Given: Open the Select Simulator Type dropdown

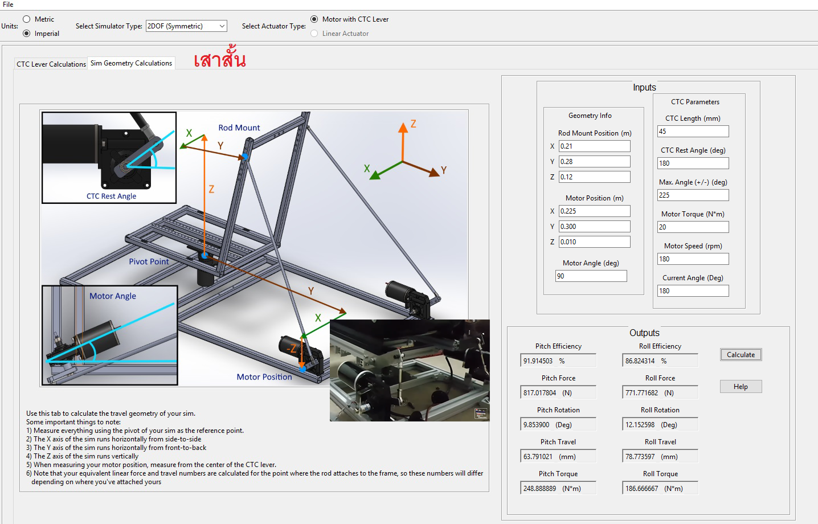Looking at the screenshot, I should [x=222, y=26].
